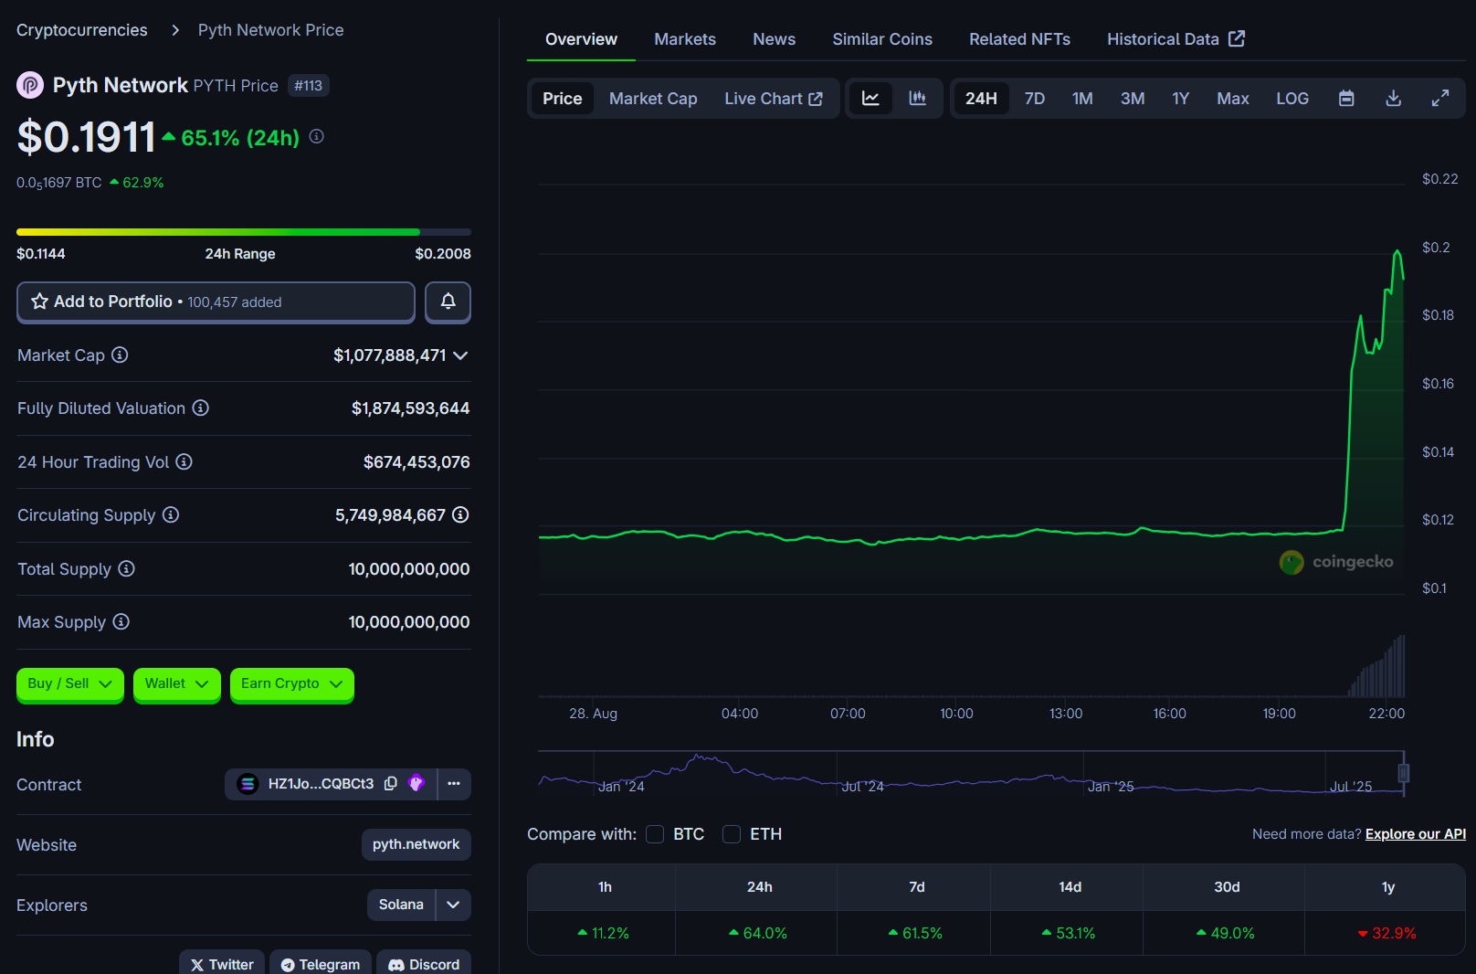
Task: Open the calendar date range picker
Action: coord(1346,99)
